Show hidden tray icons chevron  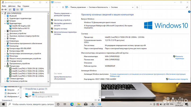pos(151,104)
